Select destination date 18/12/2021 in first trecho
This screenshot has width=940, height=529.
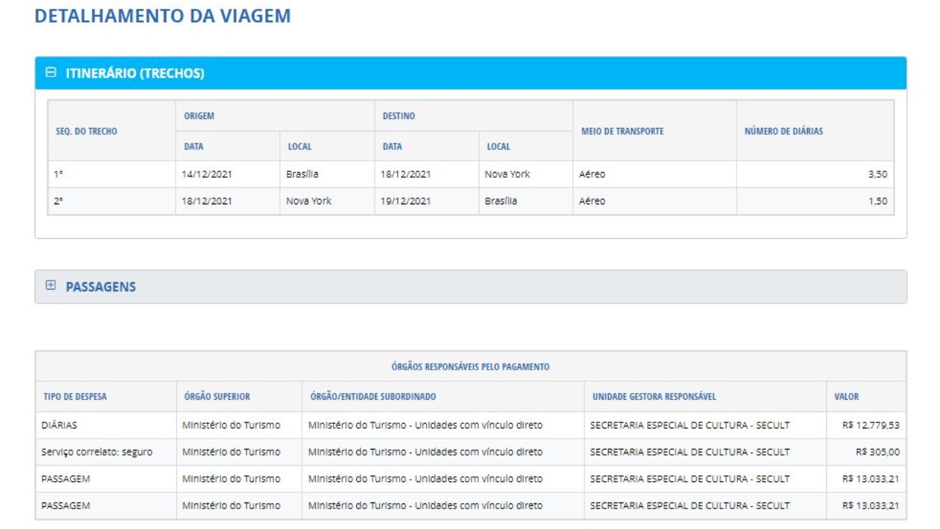[406, 175]
